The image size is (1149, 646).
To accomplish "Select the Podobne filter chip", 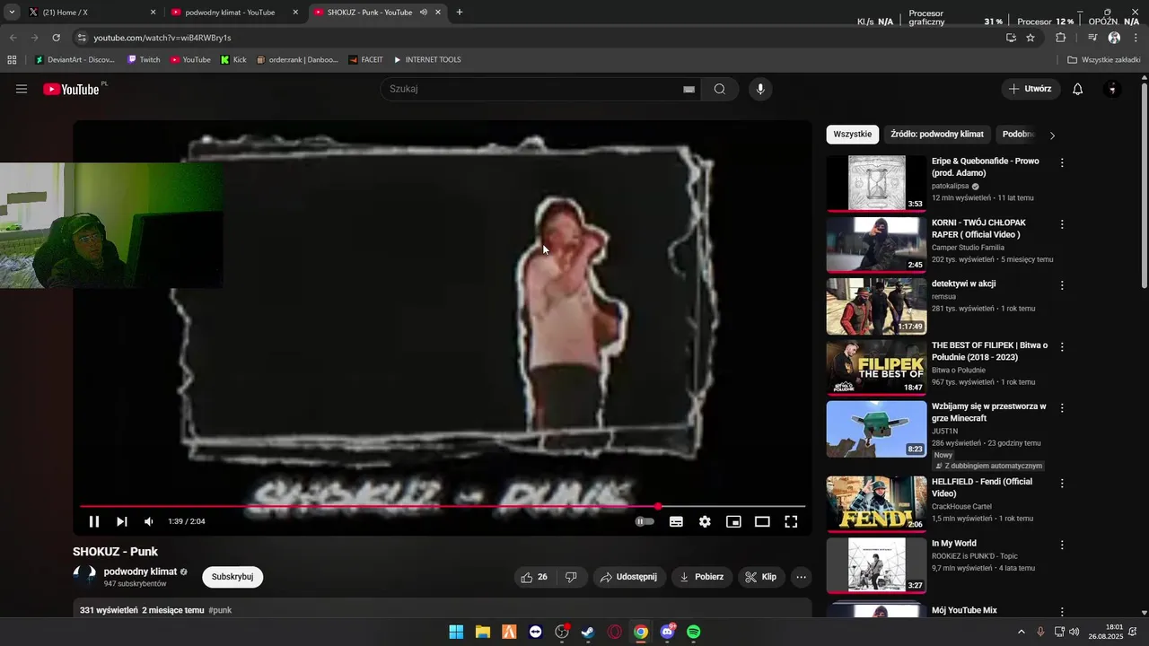I will 1018,135.
